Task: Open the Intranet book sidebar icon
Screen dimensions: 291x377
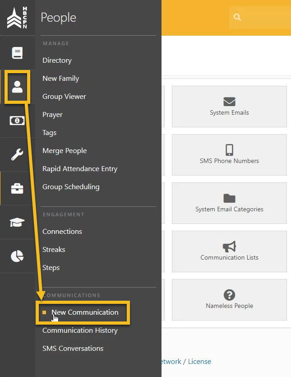Action: coord(17,53)
